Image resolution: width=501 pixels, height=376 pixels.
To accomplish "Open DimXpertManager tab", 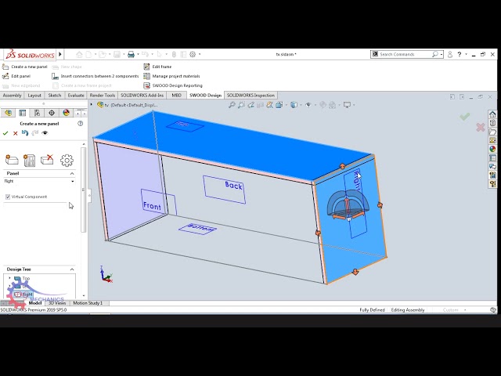I will point(52,113).
